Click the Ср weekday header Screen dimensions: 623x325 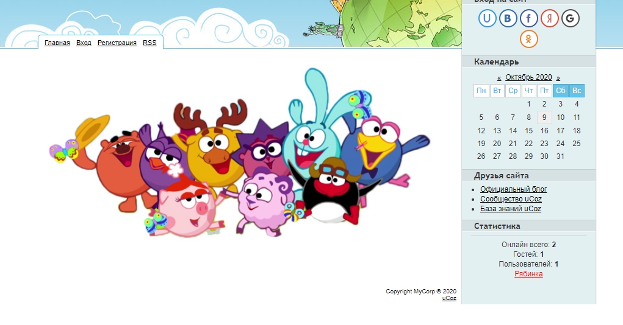click(513, 91)
